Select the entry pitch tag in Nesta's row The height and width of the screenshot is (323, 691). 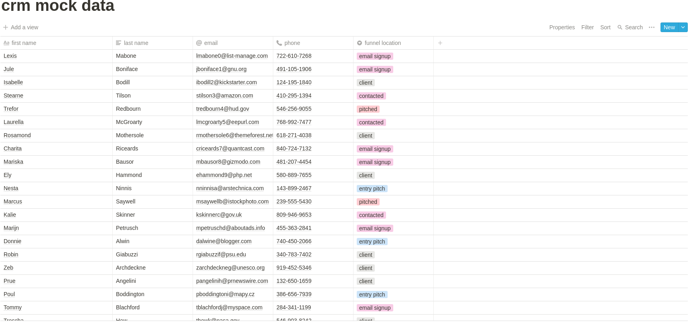[x=372, y=189]
